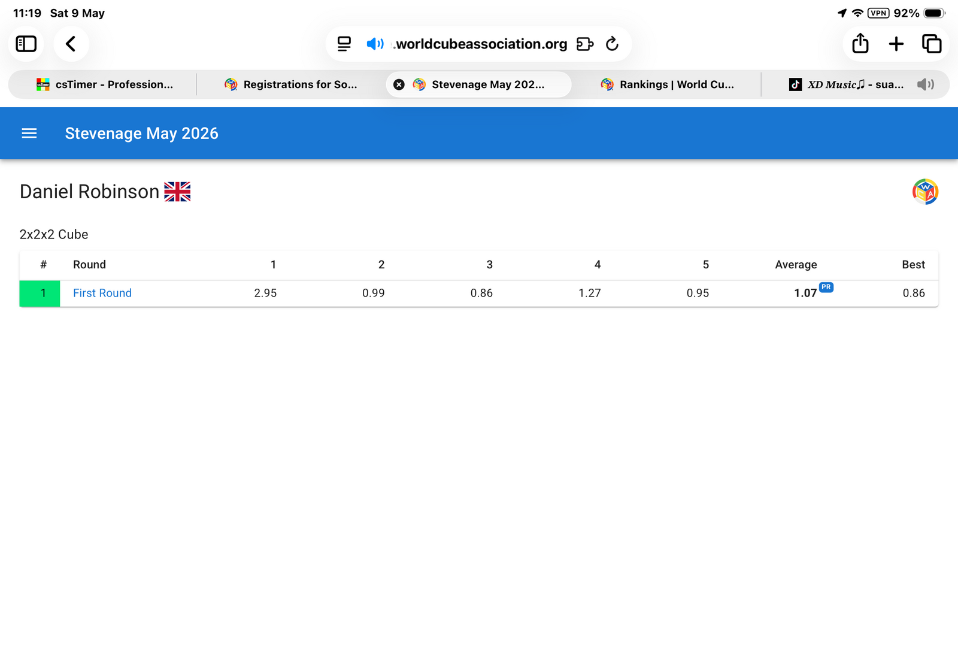Screen dimensions: 958x666
Task: Click the 2x2x2 Cube event heading
Action: [54, 234]
